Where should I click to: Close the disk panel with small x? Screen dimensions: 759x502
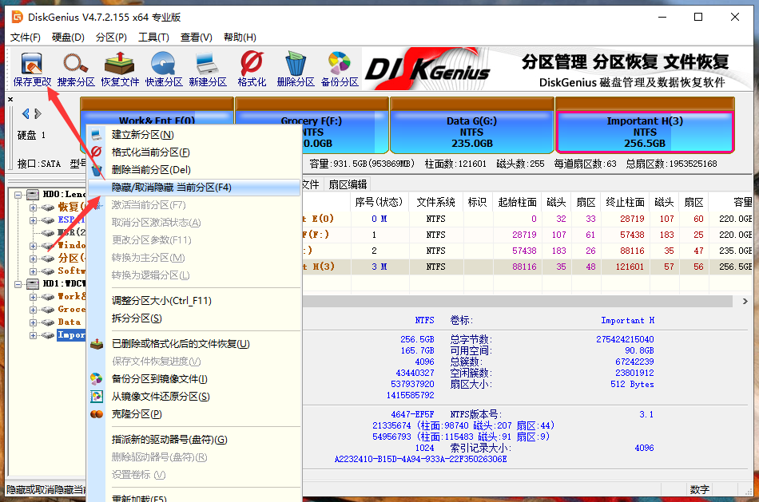[10, 99]
